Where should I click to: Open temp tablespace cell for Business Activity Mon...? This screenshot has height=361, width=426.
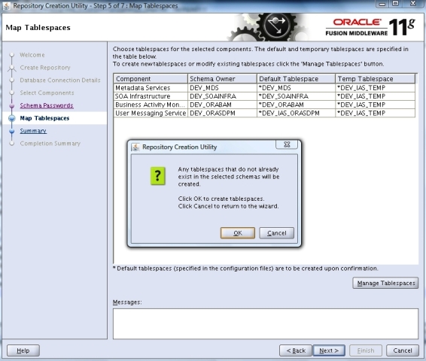coord(375,105)
